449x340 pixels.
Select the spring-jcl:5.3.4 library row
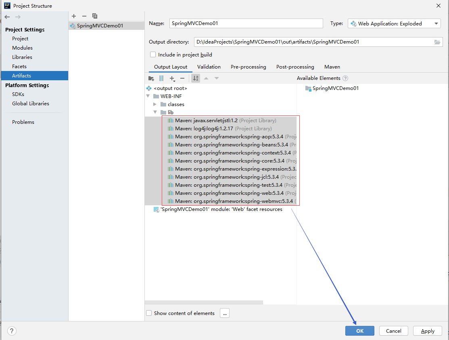[221, 177]
